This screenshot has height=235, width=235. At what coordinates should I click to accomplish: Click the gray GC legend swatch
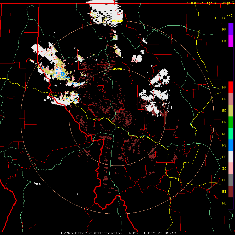pyautogui.click(x=231, y=180)
